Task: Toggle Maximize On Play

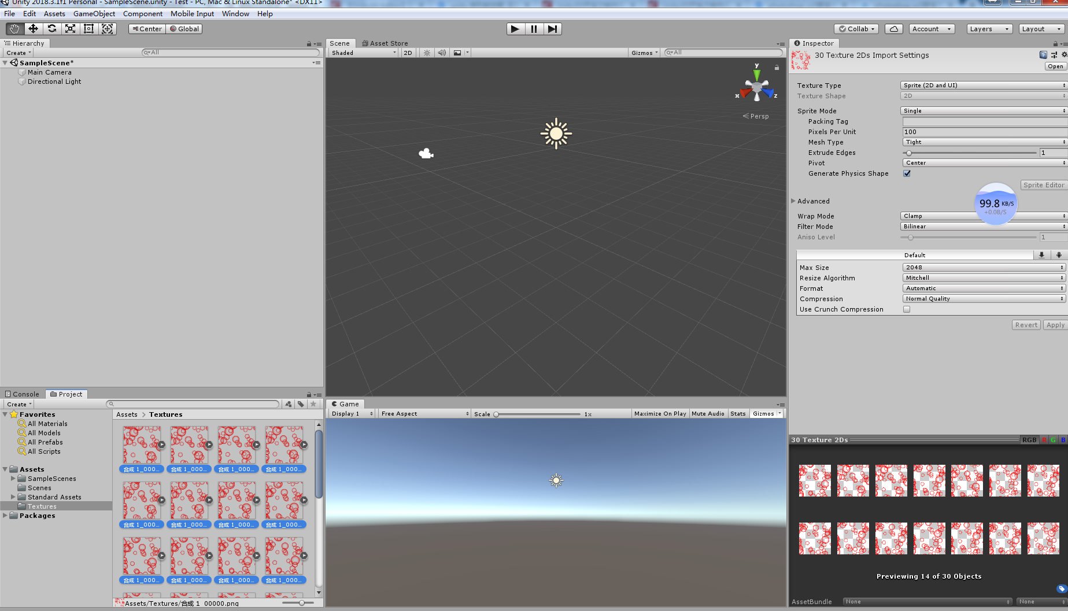Action: (660, 413)
